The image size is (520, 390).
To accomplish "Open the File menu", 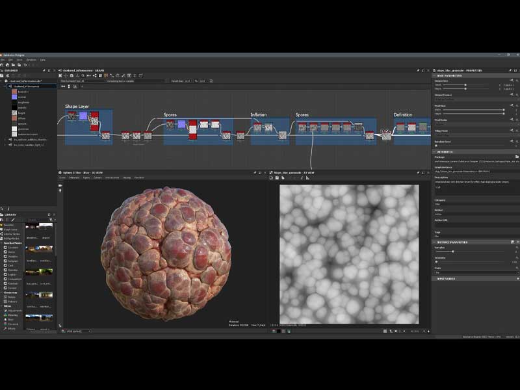I will point(3,60).
